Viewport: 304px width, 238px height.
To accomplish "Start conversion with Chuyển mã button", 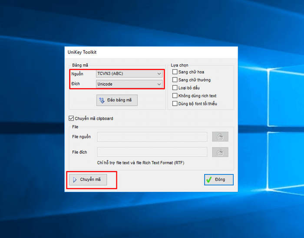I will point(88,180).
